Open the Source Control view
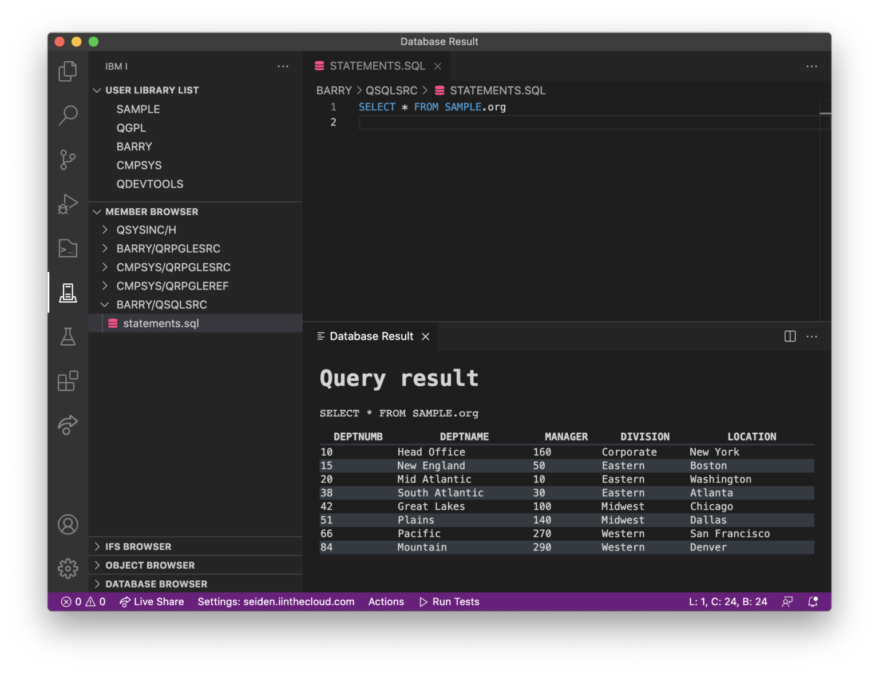The height and width of the screenshot is (674, 879). click(x=68, y=160)
